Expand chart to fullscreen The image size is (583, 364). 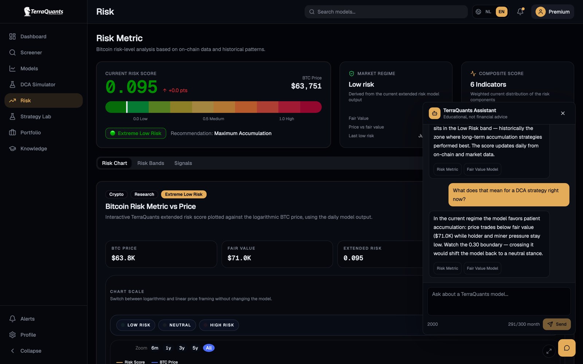(549, 351)
